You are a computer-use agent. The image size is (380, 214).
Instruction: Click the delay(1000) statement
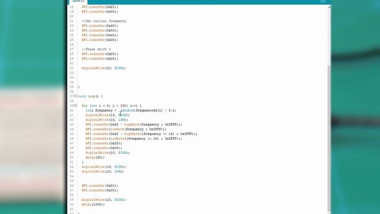tap(93, 204)
